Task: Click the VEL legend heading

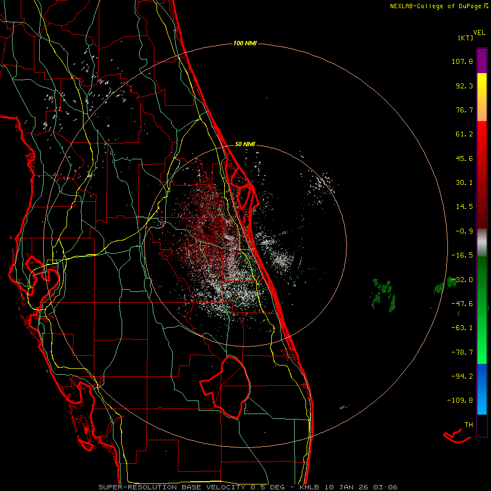Action: point(479,33)
